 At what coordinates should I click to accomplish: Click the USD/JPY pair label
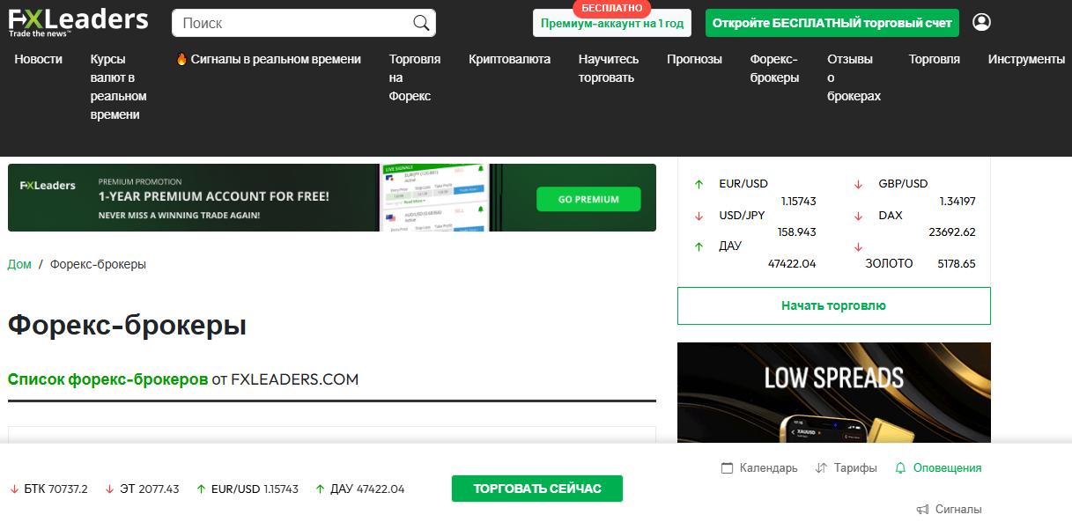pos(743,216)
